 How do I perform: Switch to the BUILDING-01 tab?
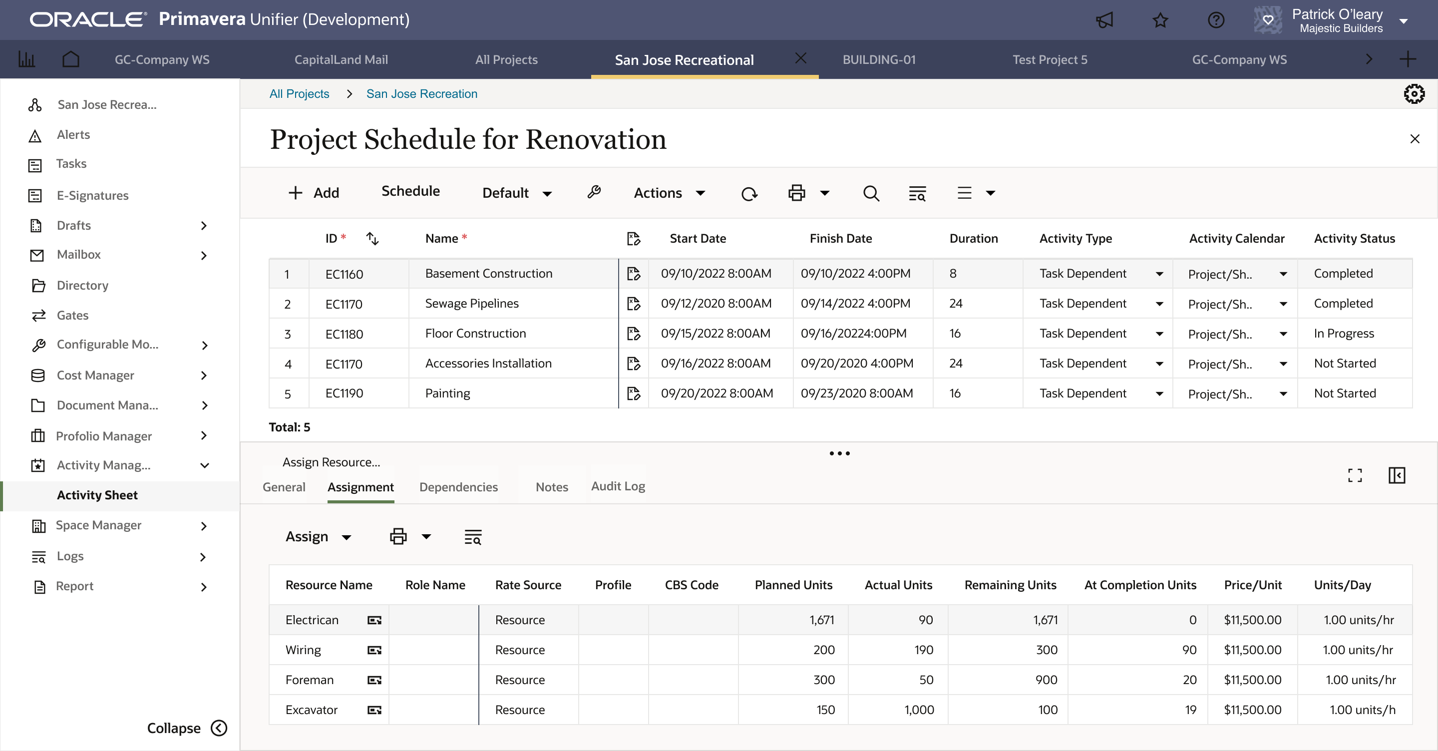[x=879, y=59]
